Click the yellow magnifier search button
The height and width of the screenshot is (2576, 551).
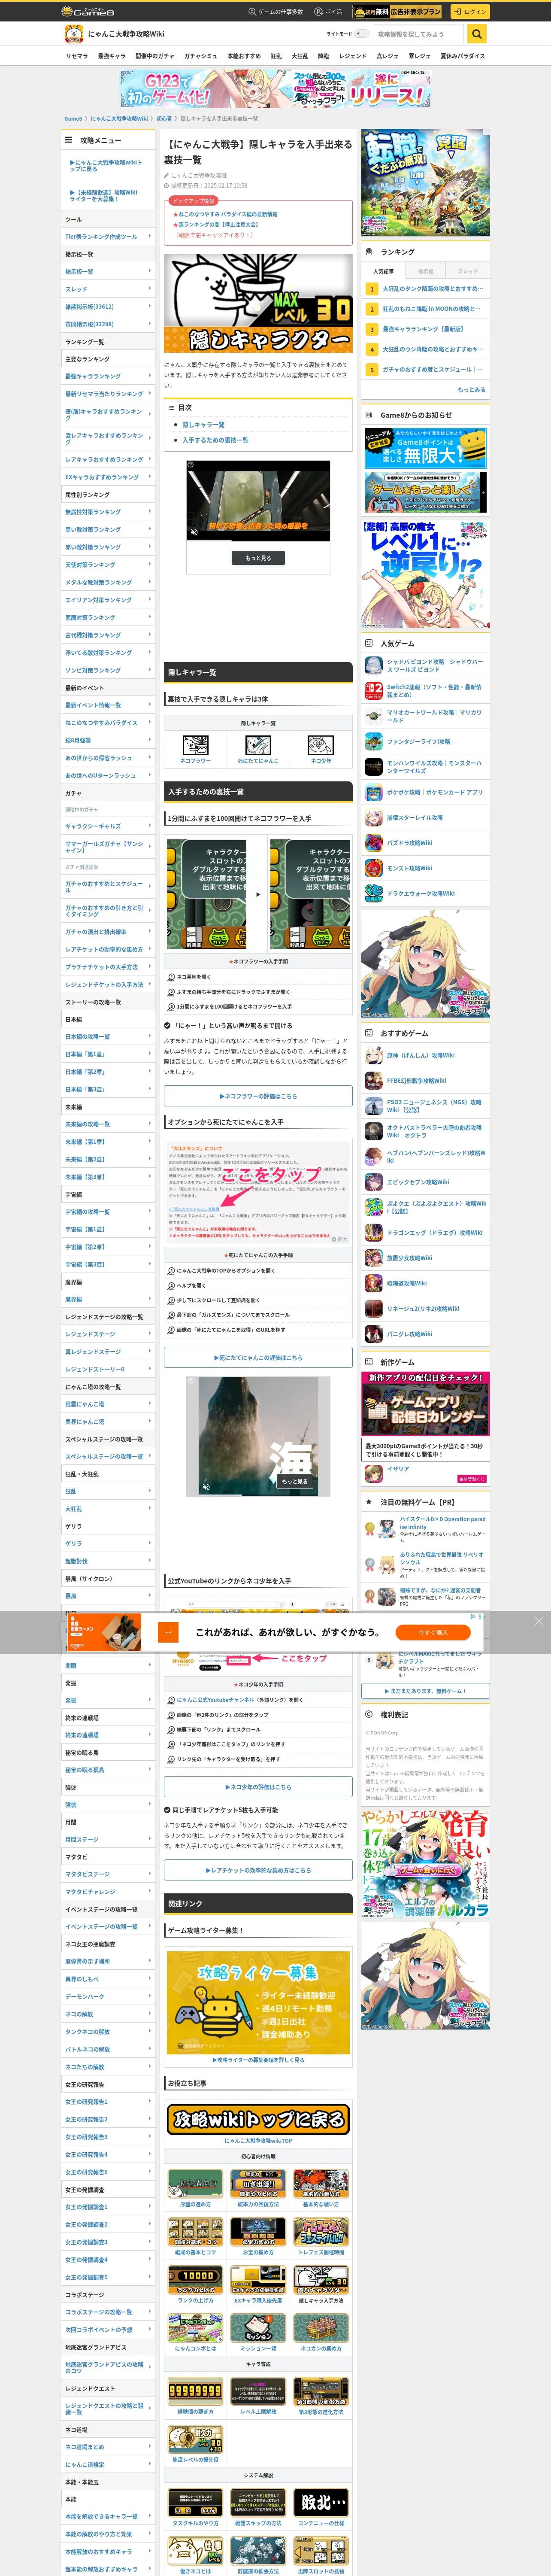point(477,34)
